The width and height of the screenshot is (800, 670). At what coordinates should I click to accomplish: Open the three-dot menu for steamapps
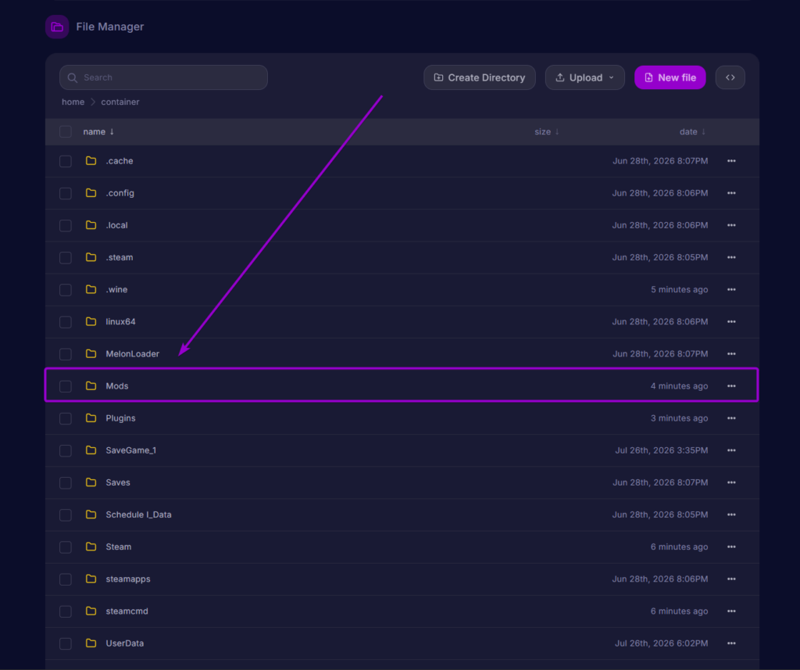pos(731,579)
